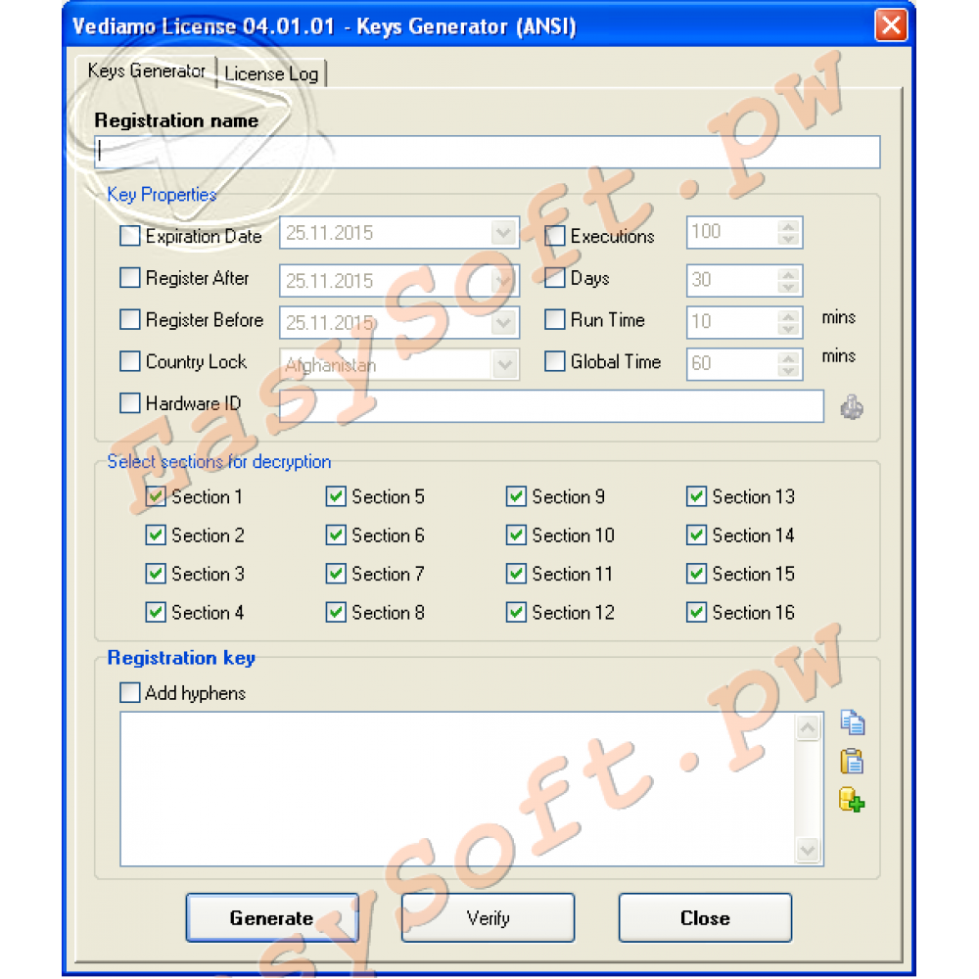The width and height of the screenshot is (979, 979).
Task: Enable the Register After checkbox
Action: pyautogui.click(x=130, y=278)
